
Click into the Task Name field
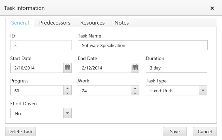coord(142,45)
